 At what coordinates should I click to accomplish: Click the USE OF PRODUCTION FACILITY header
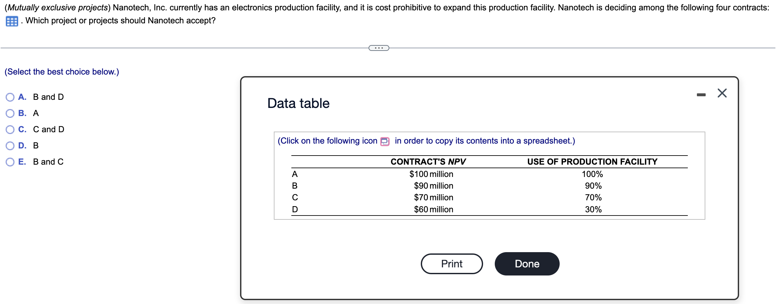pos(592,162)
